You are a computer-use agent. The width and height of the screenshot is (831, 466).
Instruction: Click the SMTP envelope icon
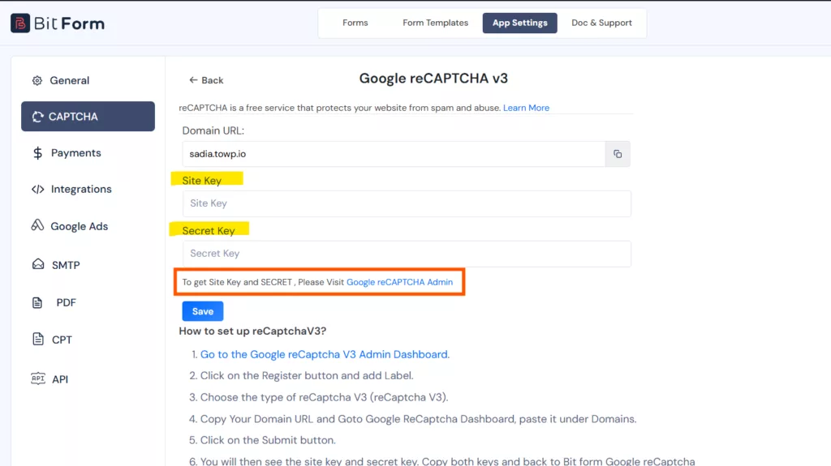(38, 263)
